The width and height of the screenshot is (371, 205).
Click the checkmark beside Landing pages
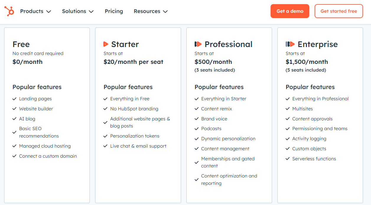pyautogui.click(x=14, y=99)
